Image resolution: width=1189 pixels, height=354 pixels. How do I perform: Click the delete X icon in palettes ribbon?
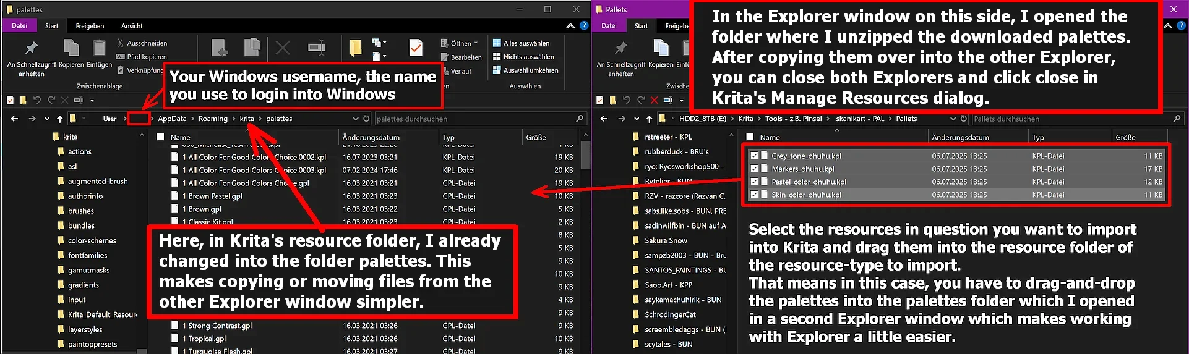click(x=283, y=48)
